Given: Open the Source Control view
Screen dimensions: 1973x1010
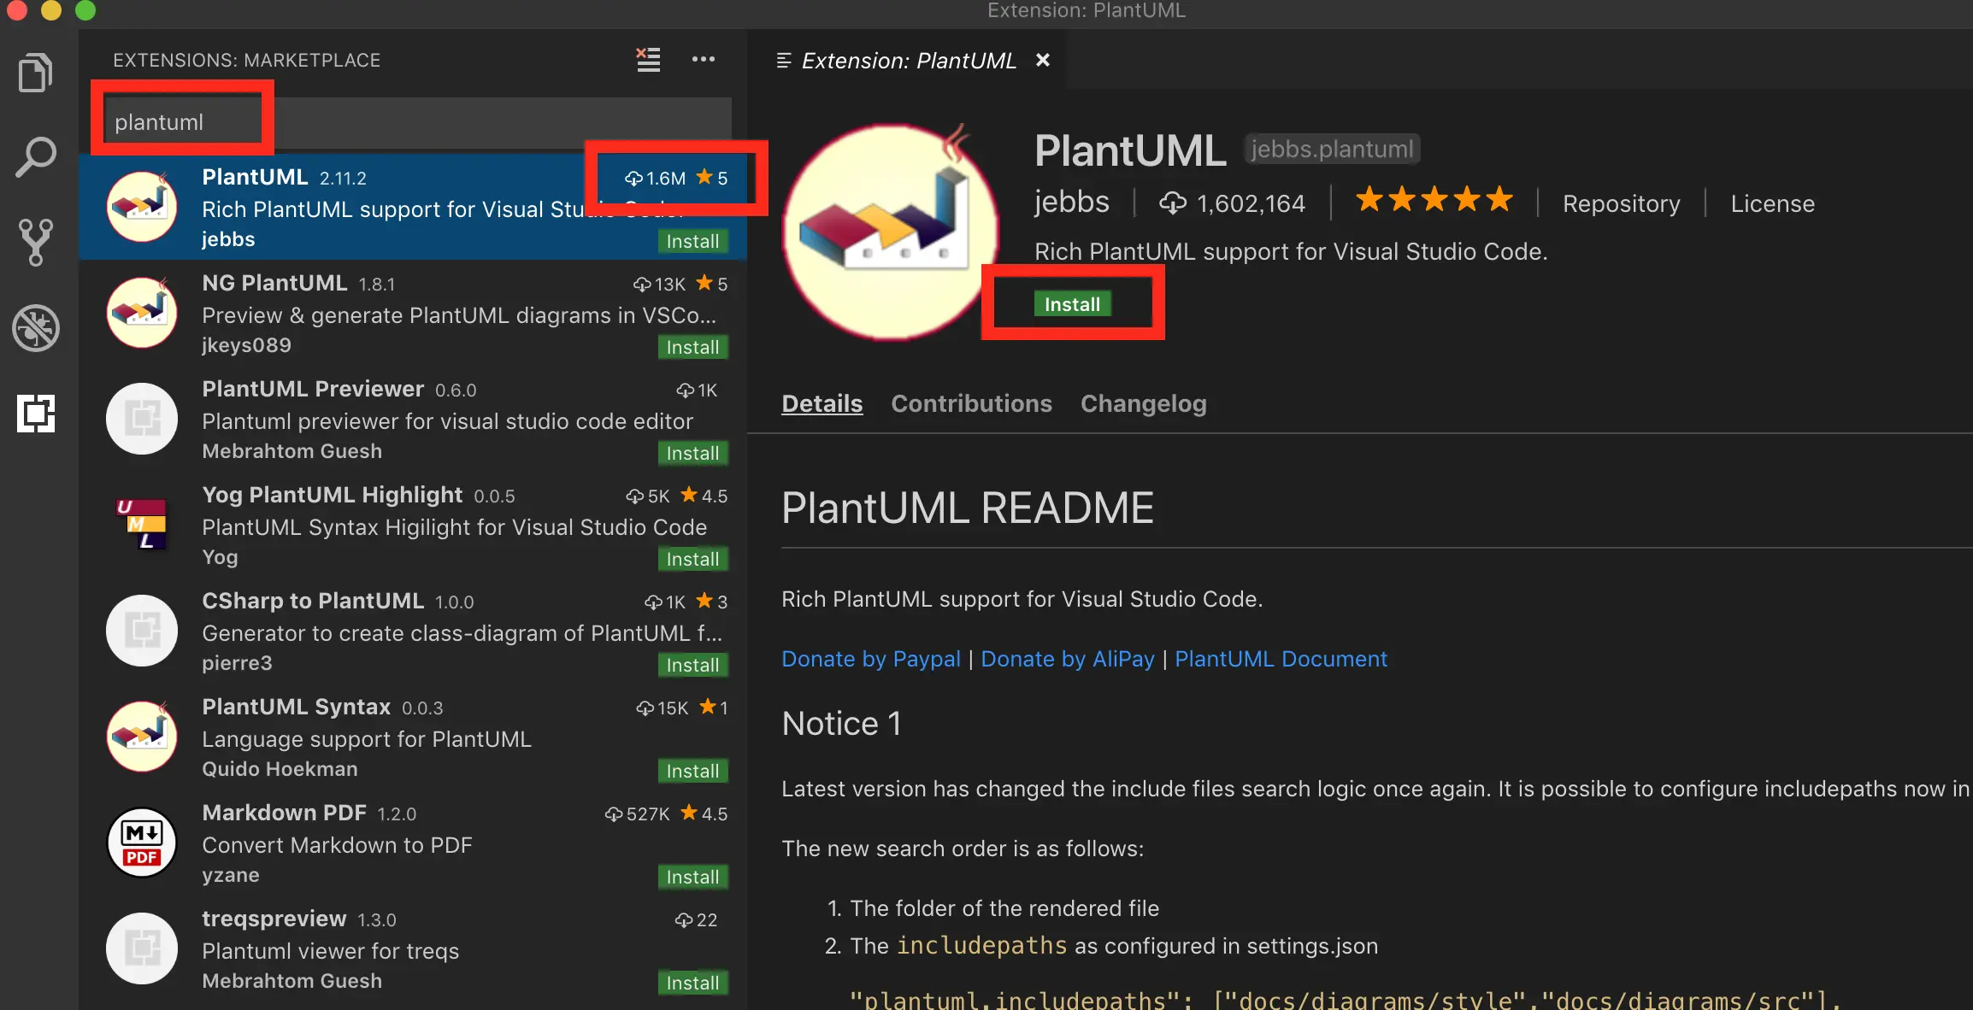Looking at the screenshot, I should [x=35, y=242].
